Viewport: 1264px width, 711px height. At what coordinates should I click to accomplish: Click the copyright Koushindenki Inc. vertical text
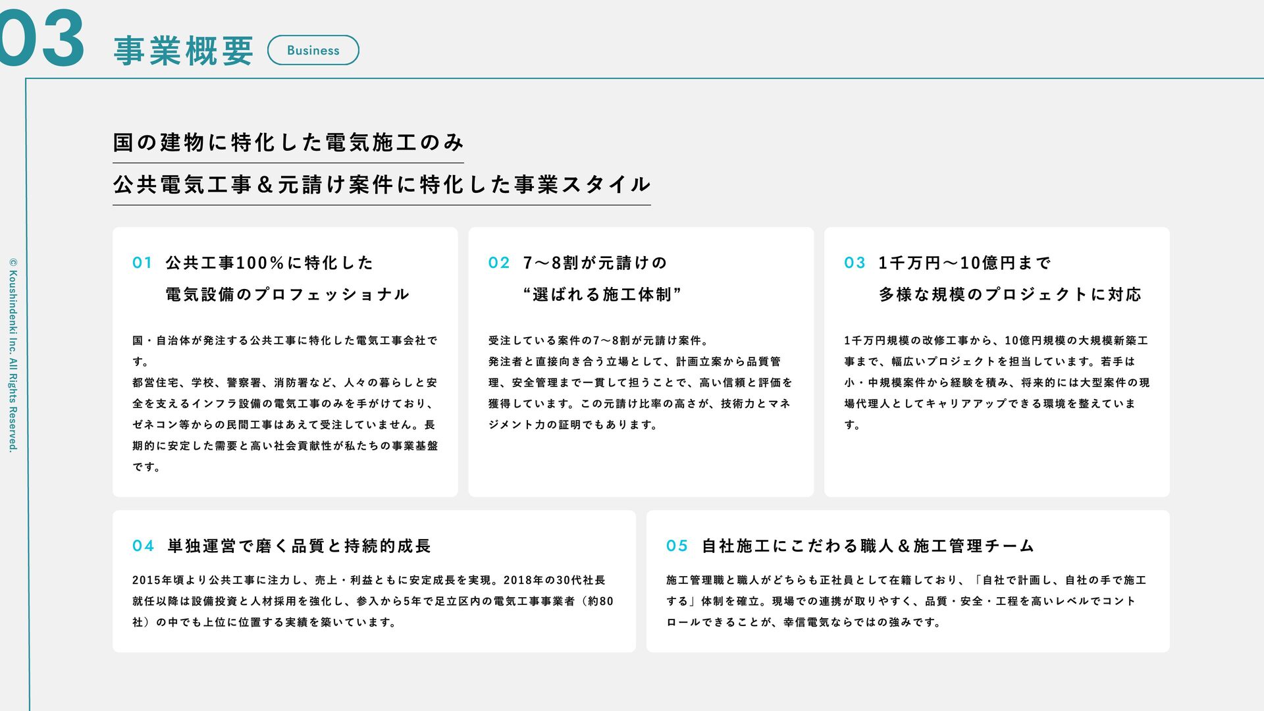click(13, 355)
